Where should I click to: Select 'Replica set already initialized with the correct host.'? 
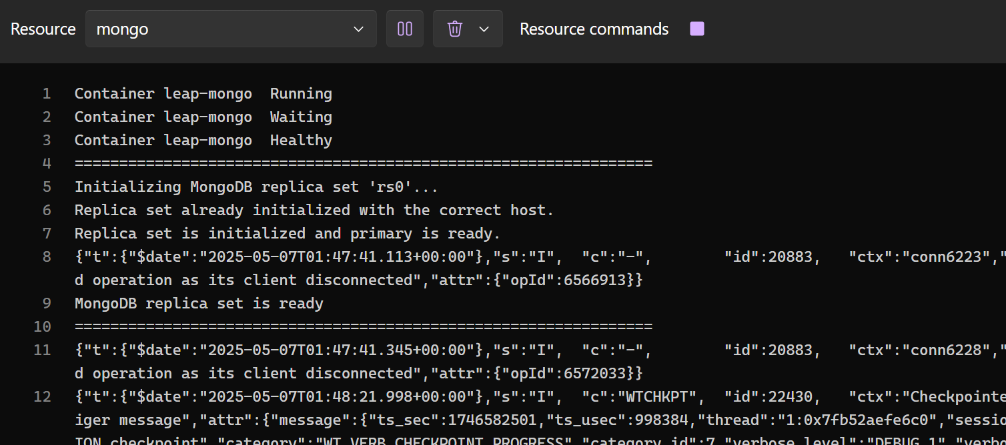(x=315, y=210)
